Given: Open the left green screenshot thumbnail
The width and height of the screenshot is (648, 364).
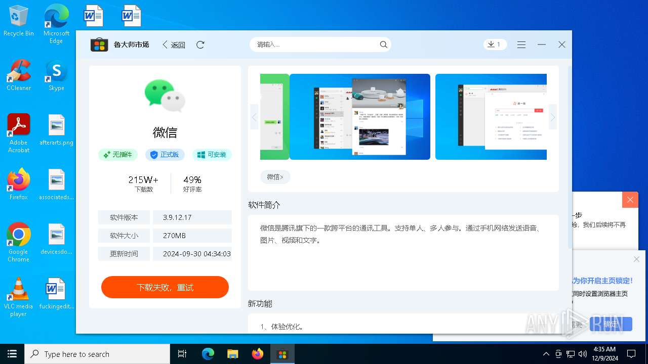Looking at the screenshot, I should pos(275,117).
